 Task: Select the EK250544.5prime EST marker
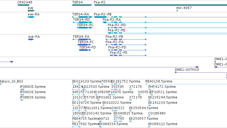point(130,111)
